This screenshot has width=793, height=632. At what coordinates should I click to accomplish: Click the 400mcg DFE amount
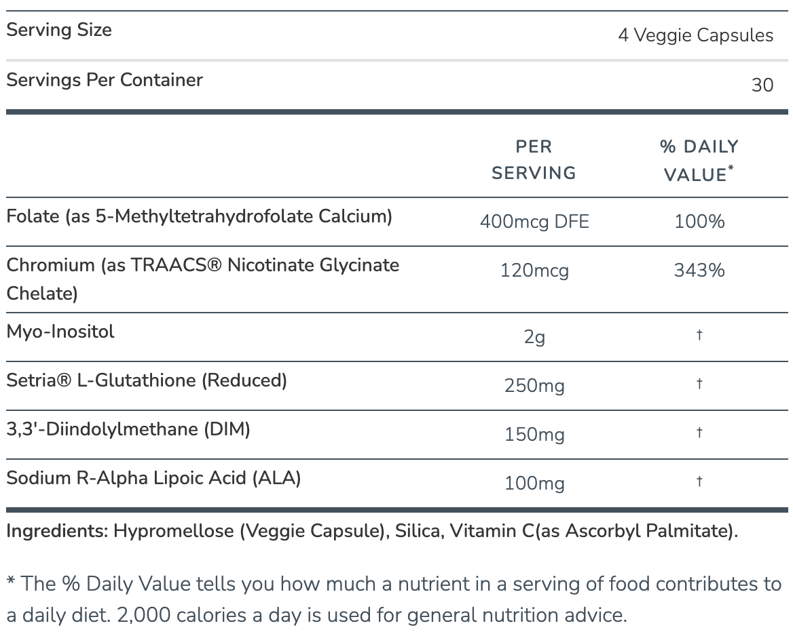click(534, 222)
